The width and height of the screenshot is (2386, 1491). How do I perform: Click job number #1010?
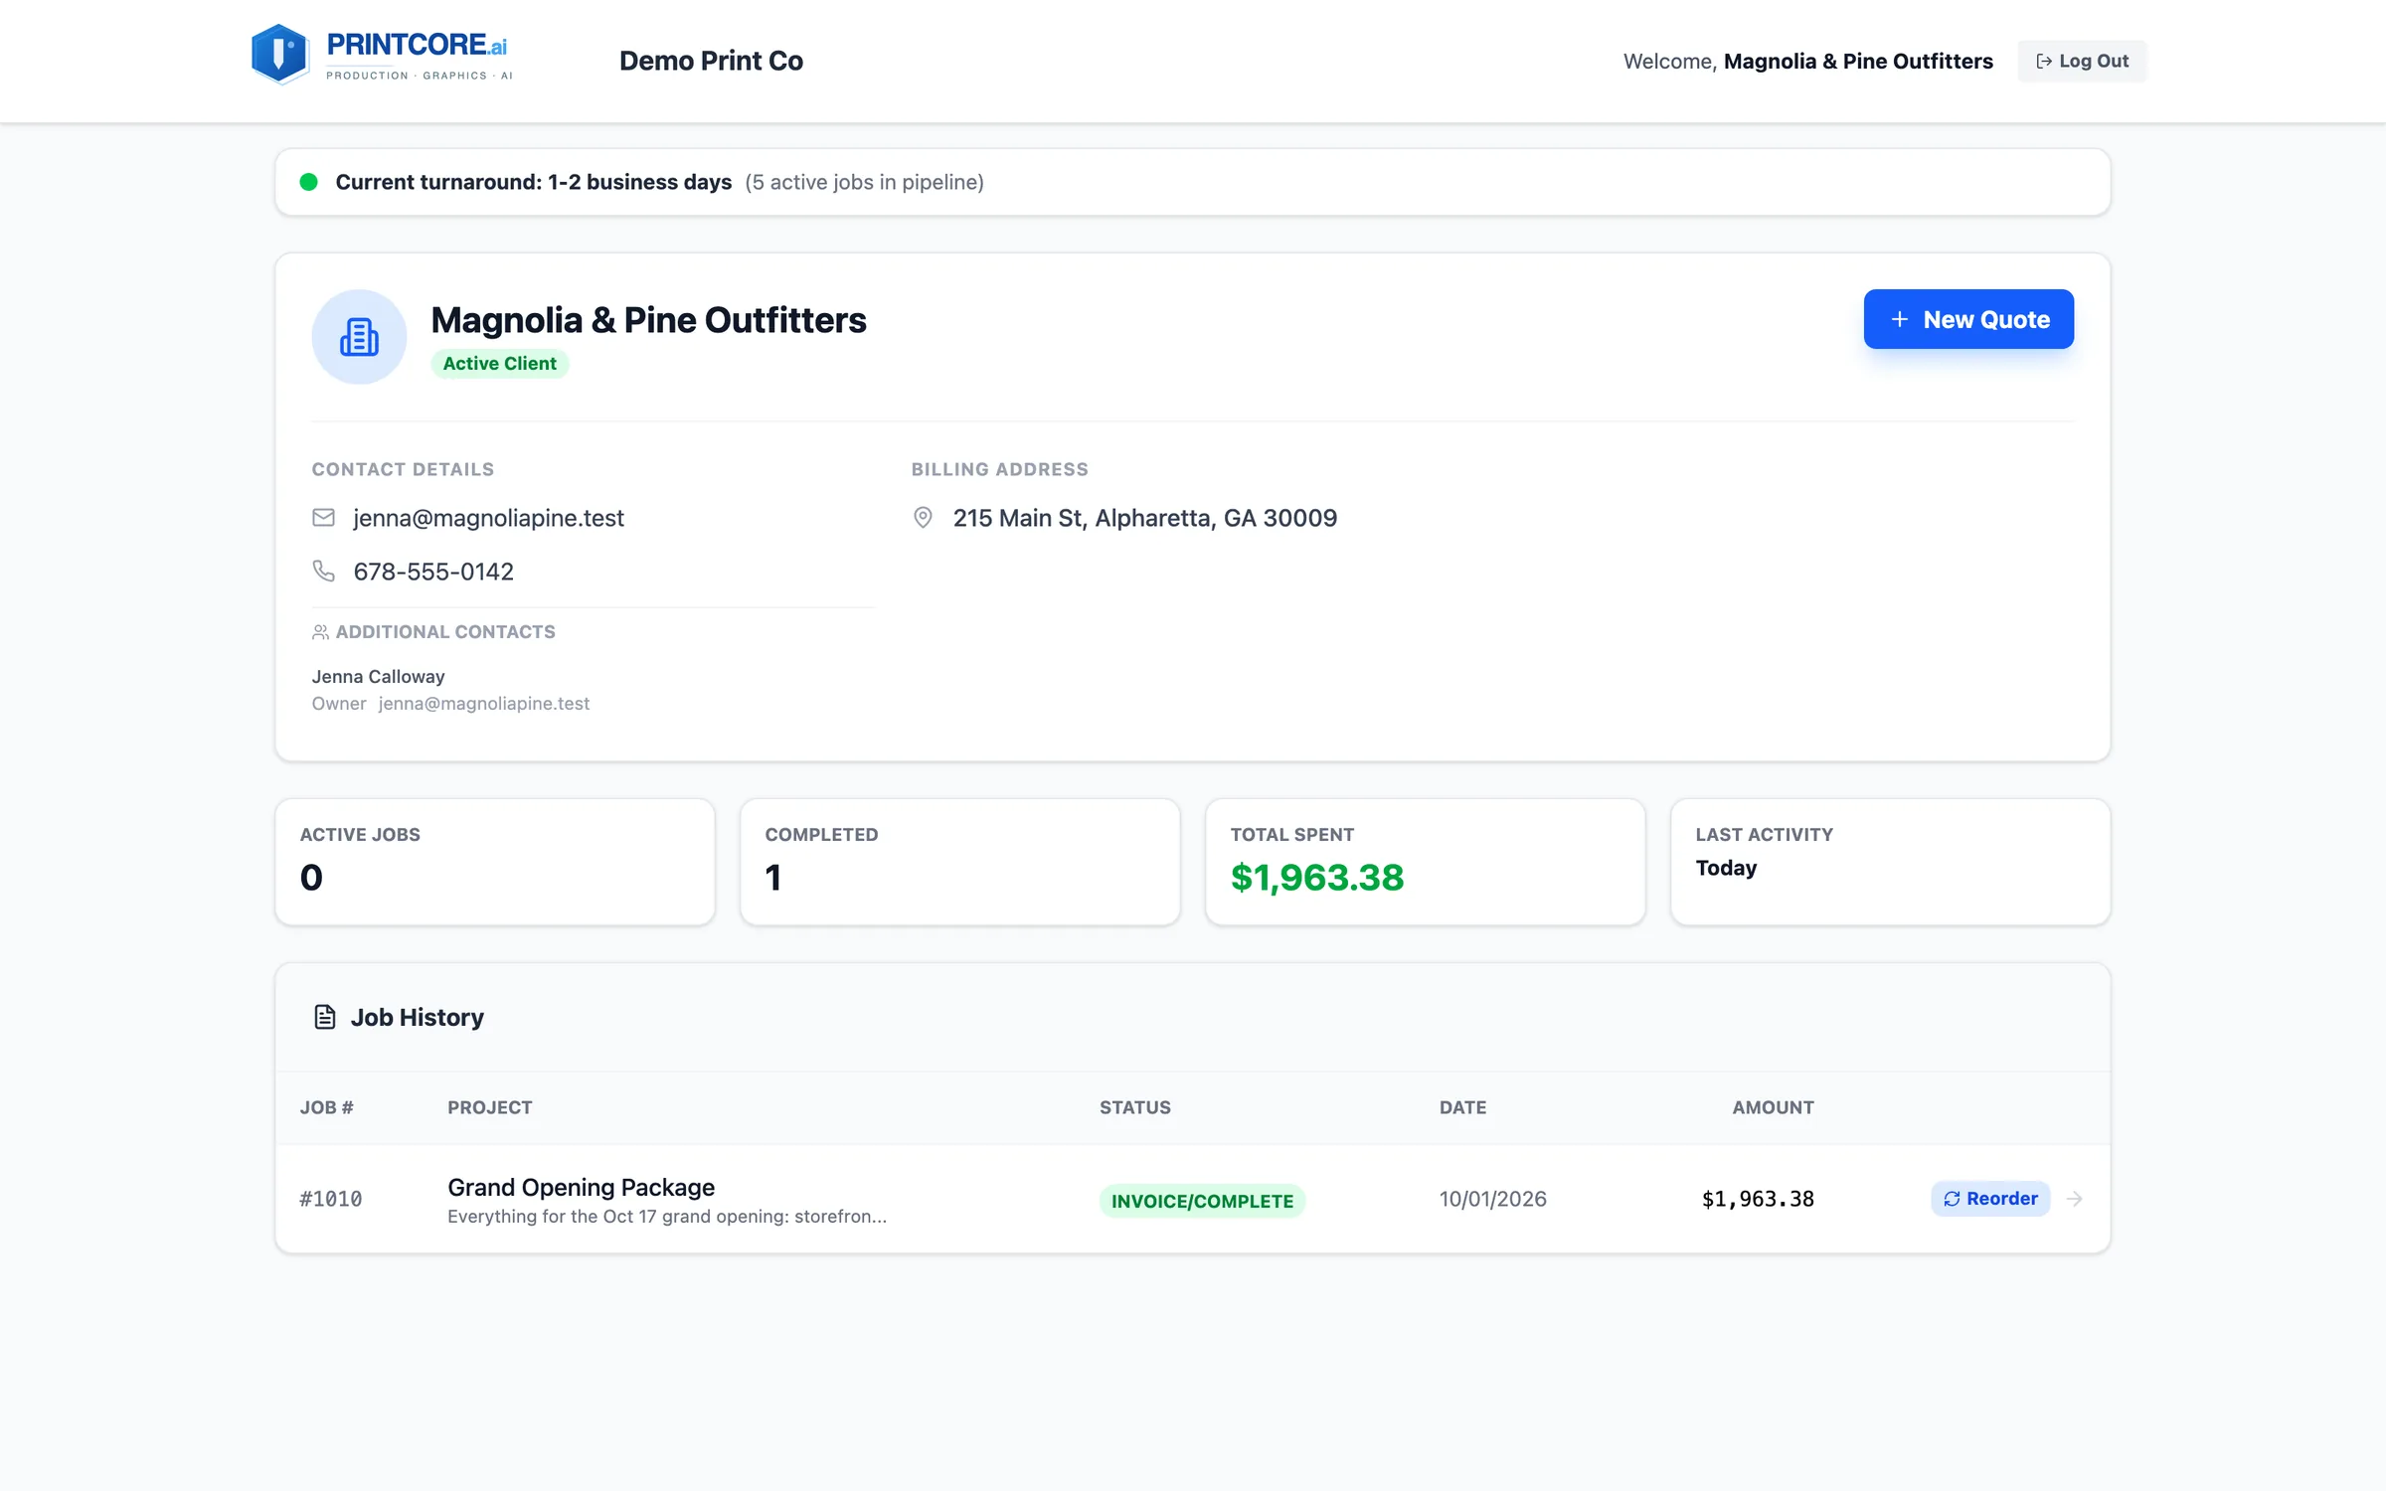pos(331,1199)
